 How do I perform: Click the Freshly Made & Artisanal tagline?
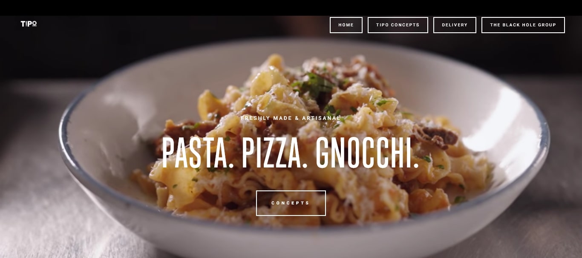pos(291,118)
